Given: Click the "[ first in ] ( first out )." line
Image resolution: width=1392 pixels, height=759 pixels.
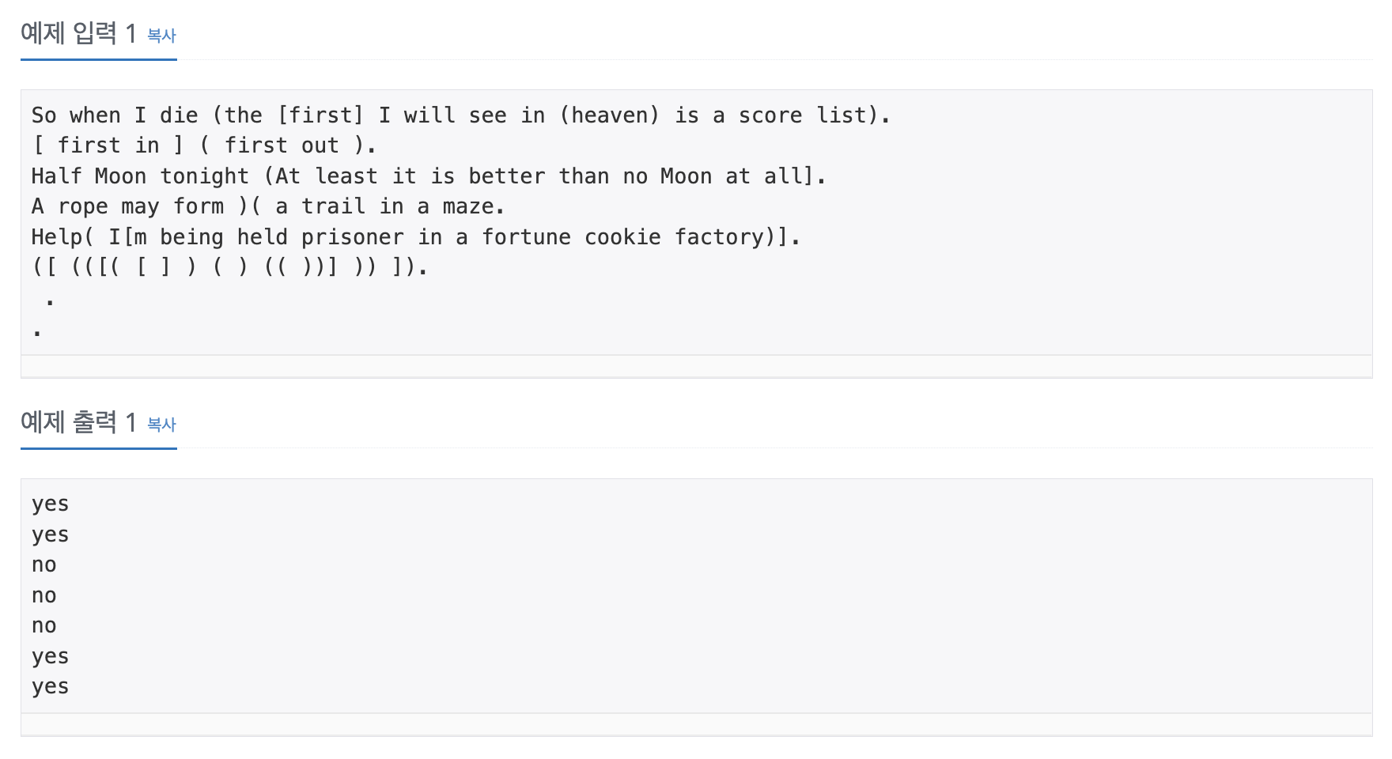Looking at the screenshot, I should [x=204, y=145].
